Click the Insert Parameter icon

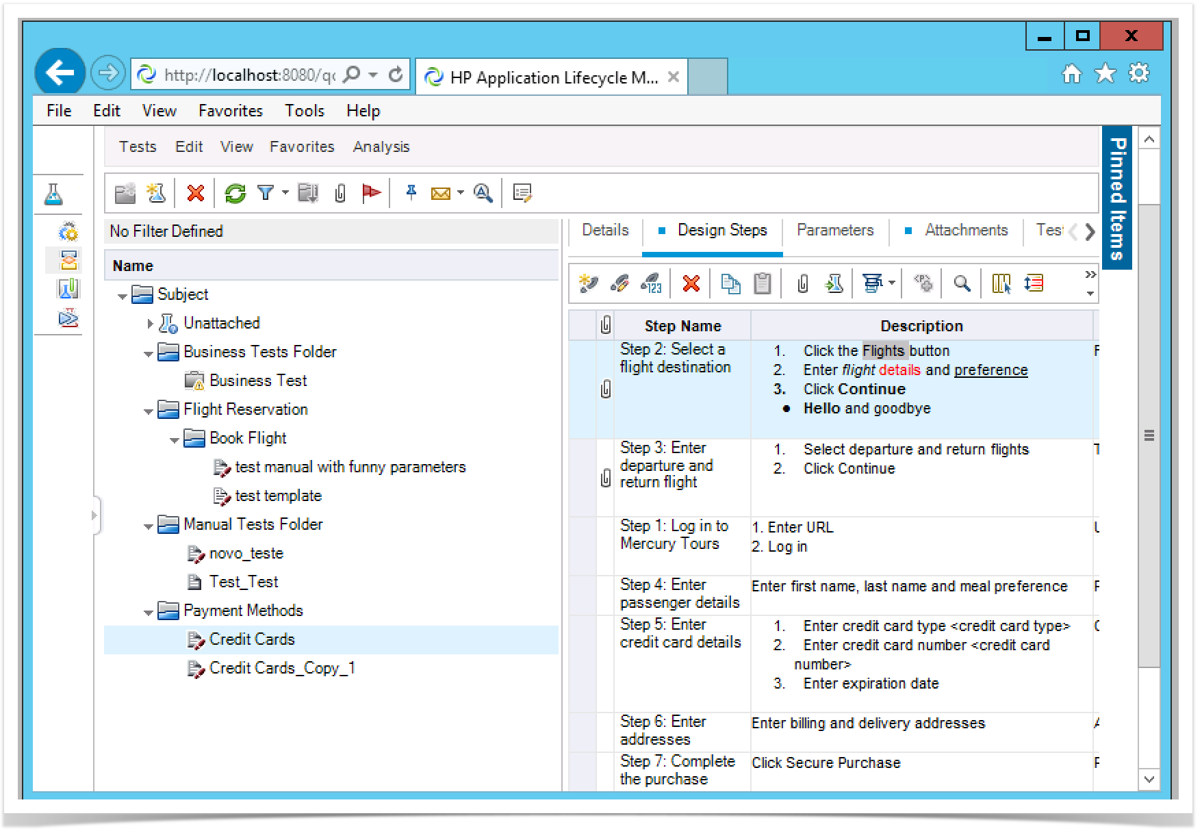tap(923, 283)
